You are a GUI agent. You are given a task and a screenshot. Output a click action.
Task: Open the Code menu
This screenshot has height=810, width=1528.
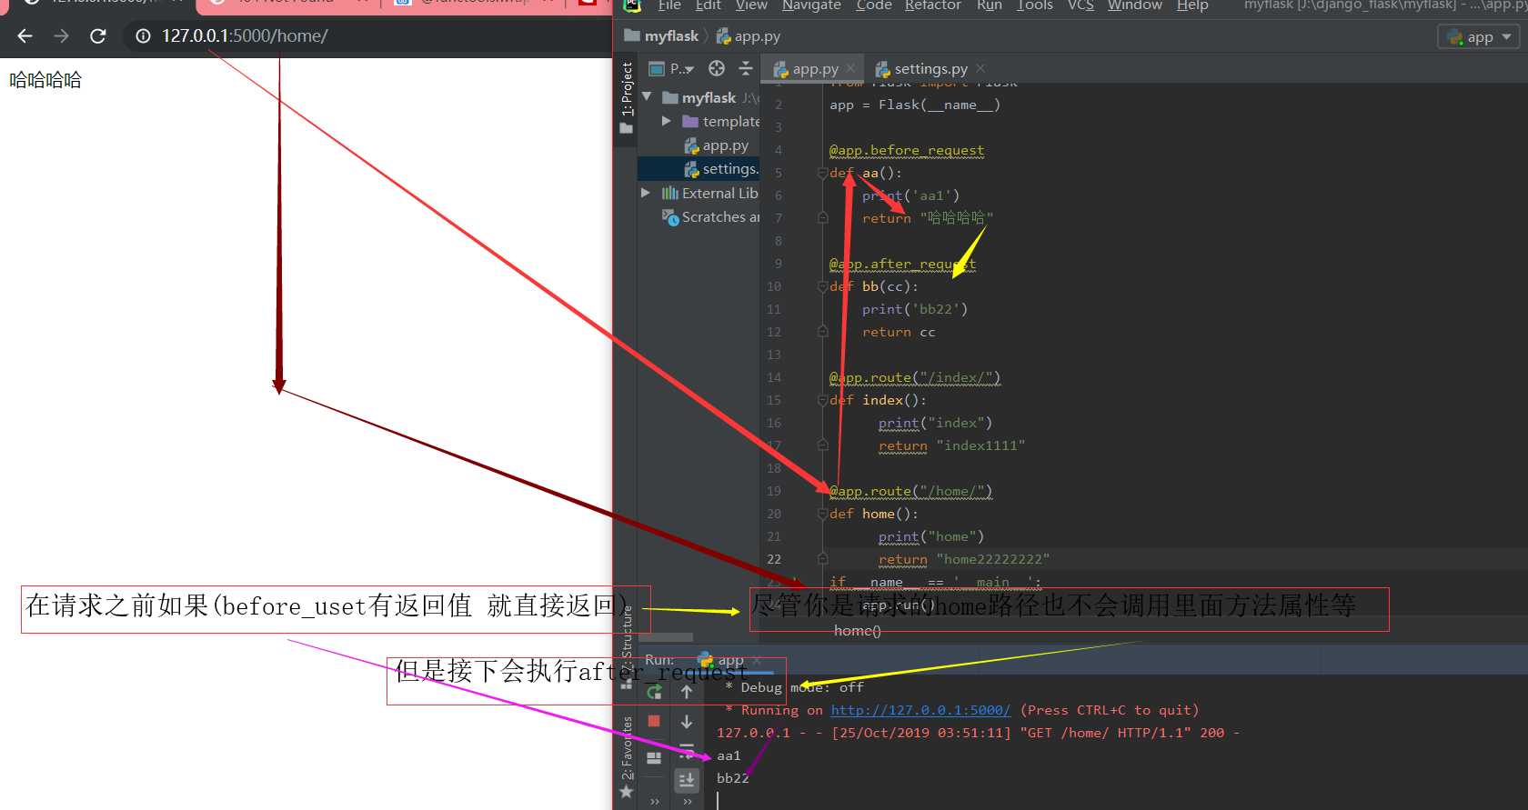click(x=873, y=5)
